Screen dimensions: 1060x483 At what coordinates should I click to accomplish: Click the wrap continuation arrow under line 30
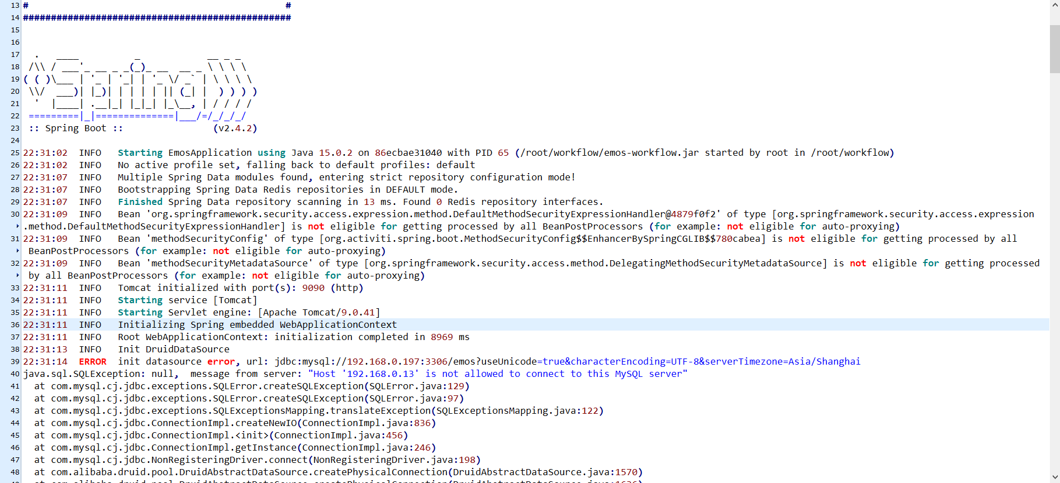coord(17,226)
